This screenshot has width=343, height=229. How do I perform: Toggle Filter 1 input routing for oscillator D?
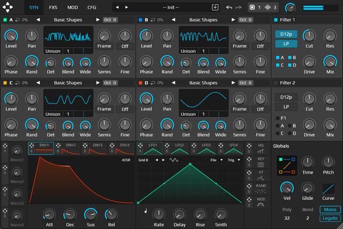click(290, 65)
